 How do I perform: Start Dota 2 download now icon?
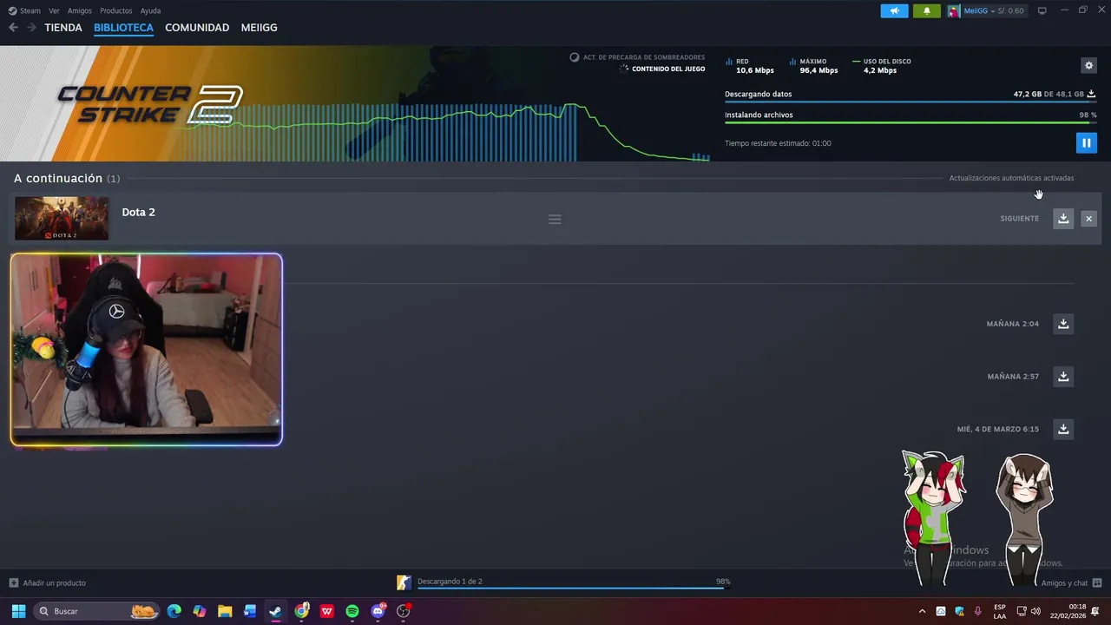1063,219
